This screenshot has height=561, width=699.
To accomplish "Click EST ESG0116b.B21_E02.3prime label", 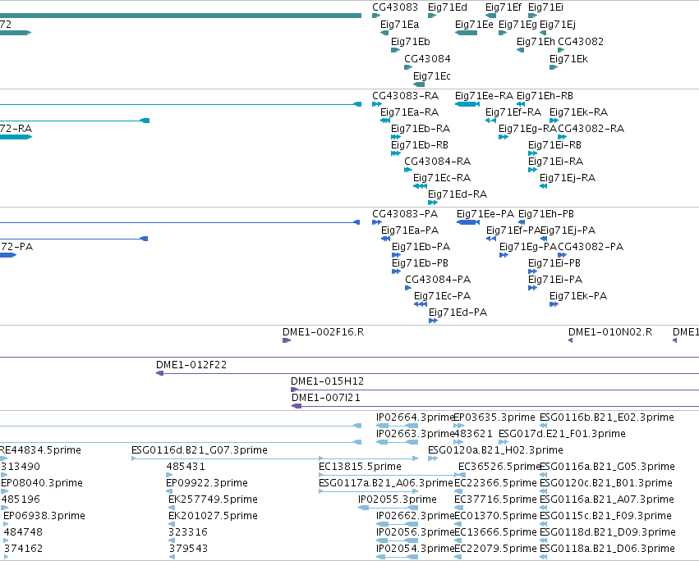I will click(607, 418).
